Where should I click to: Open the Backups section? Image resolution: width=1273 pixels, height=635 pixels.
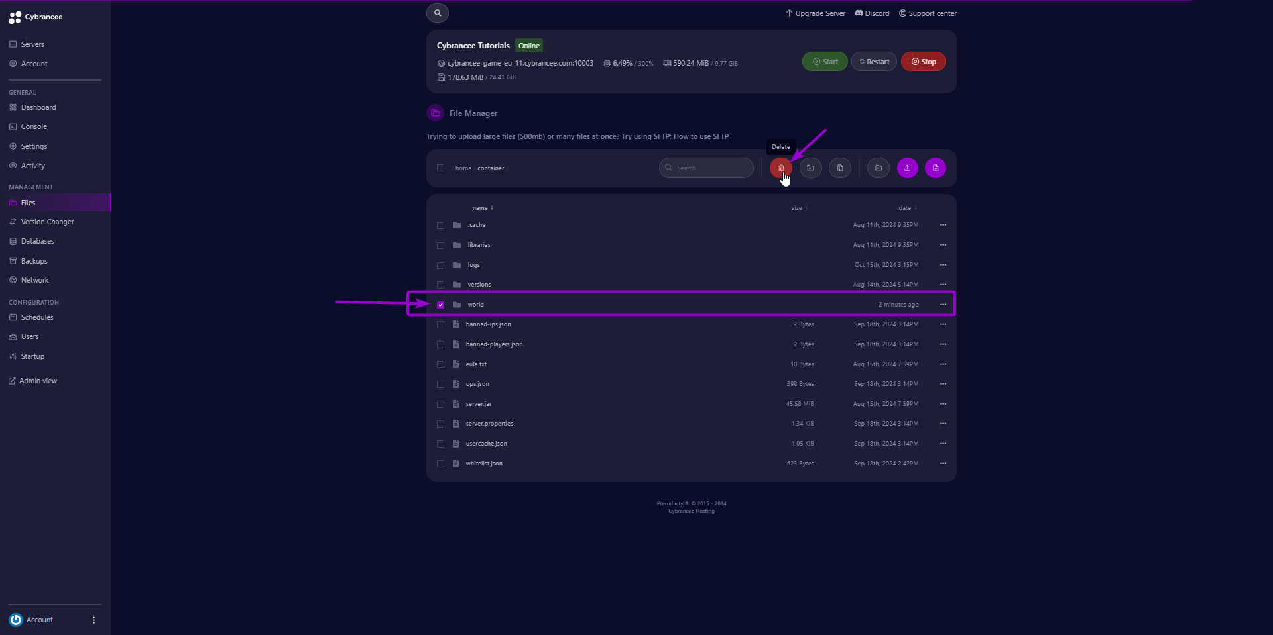(34, 260)
